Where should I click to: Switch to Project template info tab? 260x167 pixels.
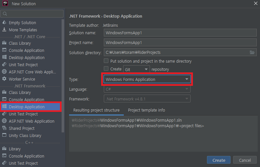[x=146, y=110]
